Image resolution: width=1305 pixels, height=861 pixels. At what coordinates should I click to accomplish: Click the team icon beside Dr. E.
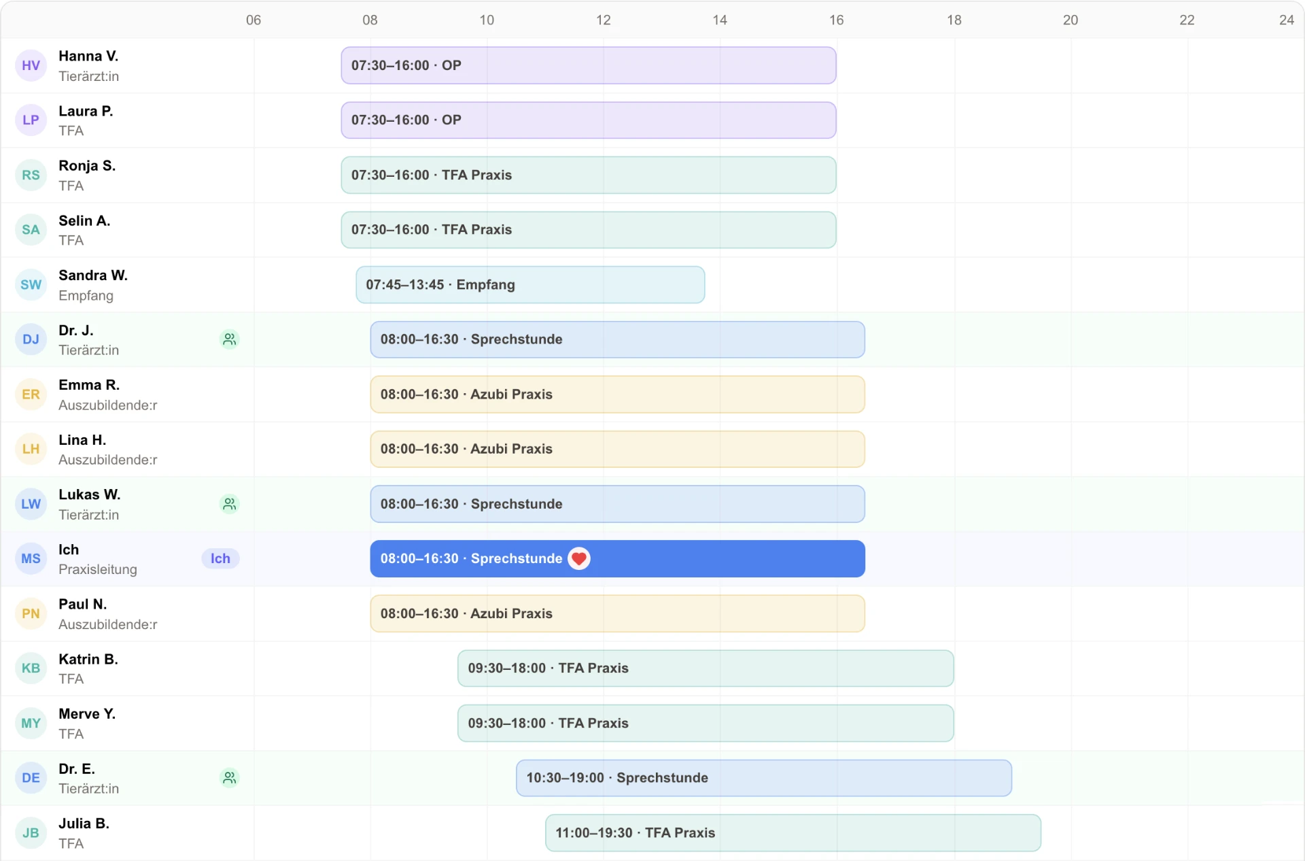[x=230, y=777]
